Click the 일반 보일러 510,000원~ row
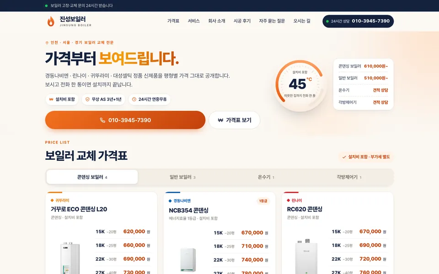Viewport: 439px width, 274px height. pyautogui.click(x=363, y=78)
